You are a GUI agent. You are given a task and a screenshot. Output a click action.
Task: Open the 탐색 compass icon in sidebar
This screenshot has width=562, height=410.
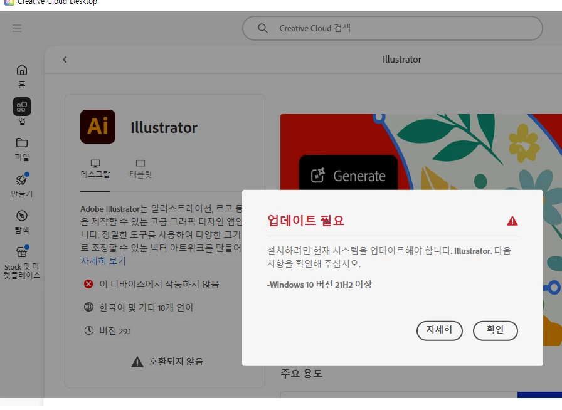pos(22,216)
